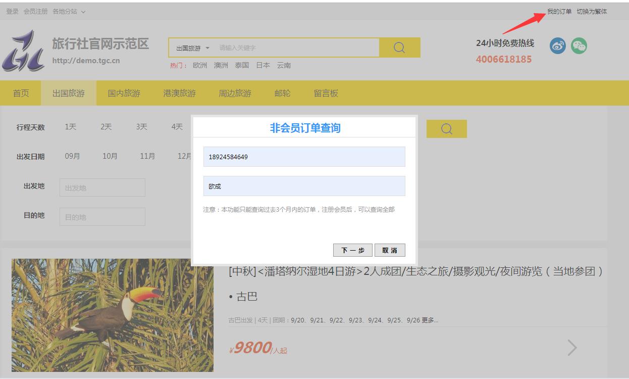Screen dimensions: 629x379
Task: Click hot keyword 澳洲
Action: pos(221,65)
